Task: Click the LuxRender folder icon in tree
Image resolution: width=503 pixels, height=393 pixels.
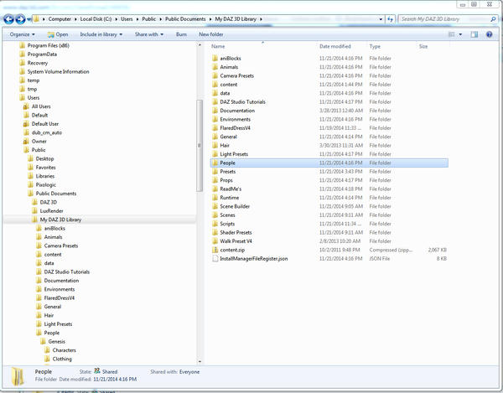Action: coord(34,210)
